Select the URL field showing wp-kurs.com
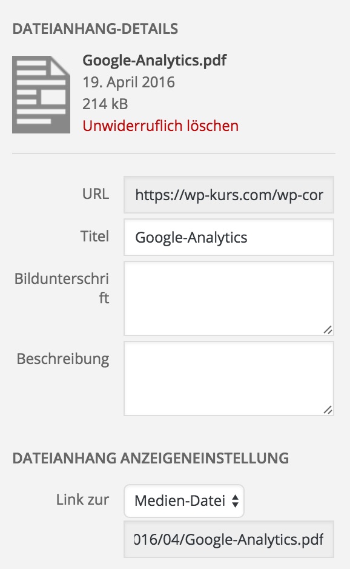 229,194
